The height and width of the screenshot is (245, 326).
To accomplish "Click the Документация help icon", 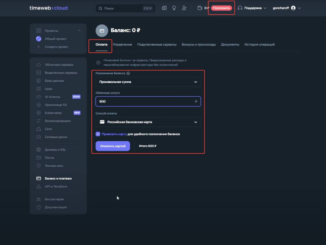I will (x=39, y=207).
